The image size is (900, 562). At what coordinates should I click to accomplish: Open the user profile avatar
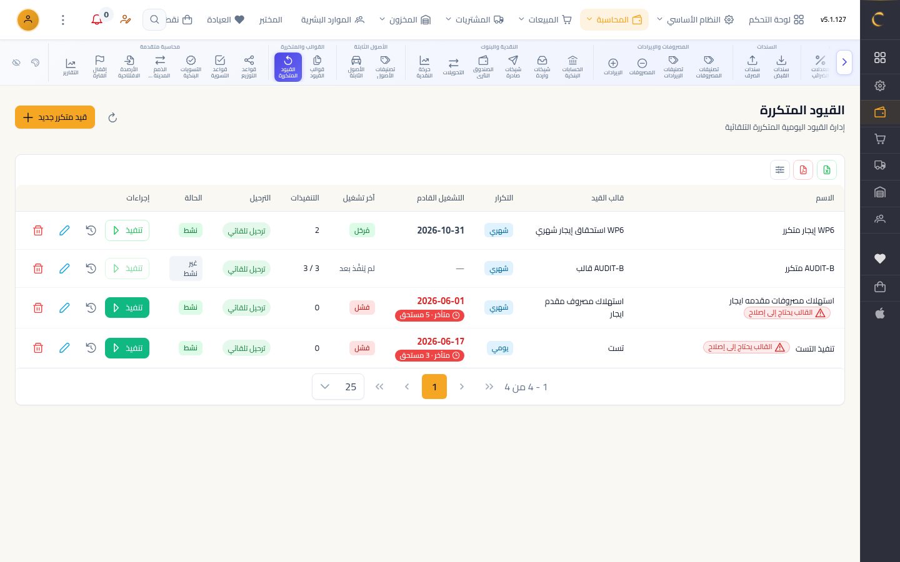pos(28,20)
